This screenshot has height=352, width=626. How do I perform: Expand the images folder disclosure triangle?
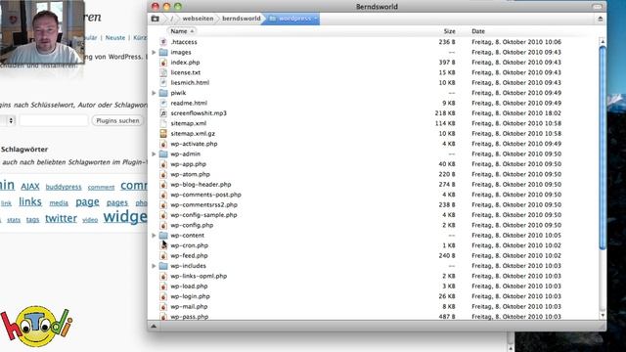click(x=154, y=52)
